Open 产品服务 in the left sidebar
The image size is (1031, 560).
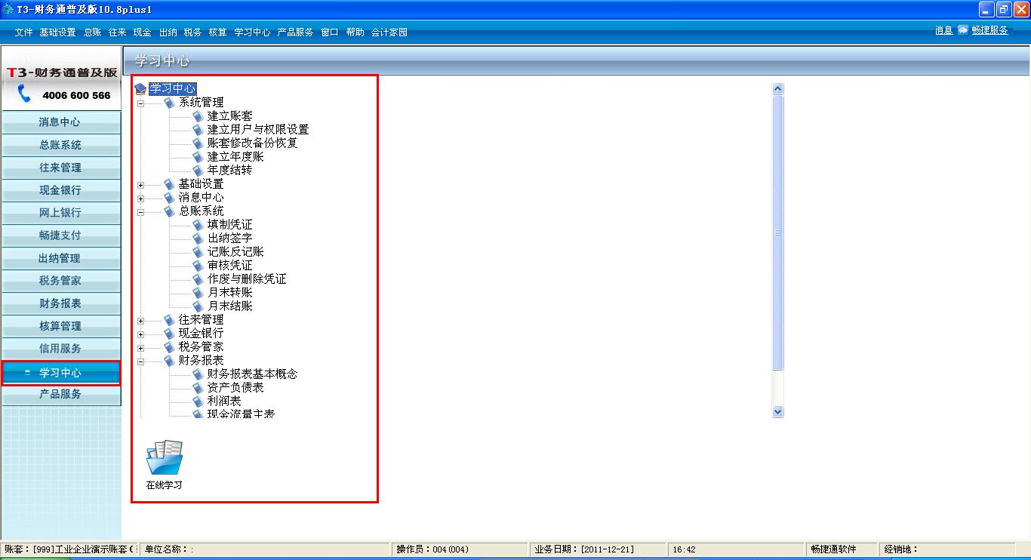60,394
